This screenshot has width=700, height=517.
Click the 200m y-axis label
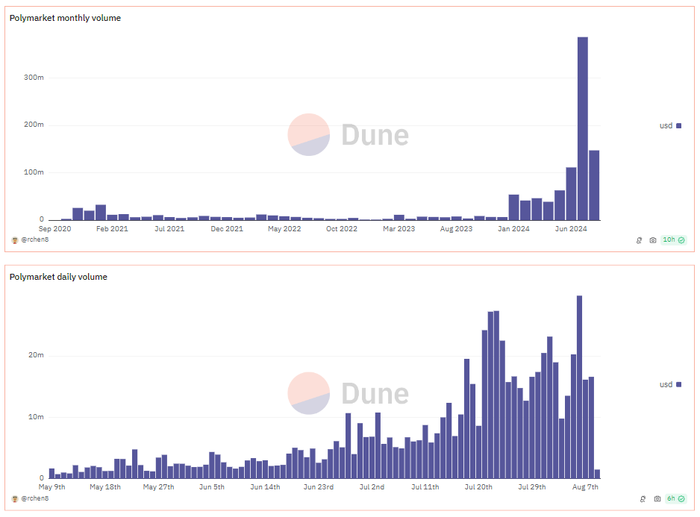[34, 125]
